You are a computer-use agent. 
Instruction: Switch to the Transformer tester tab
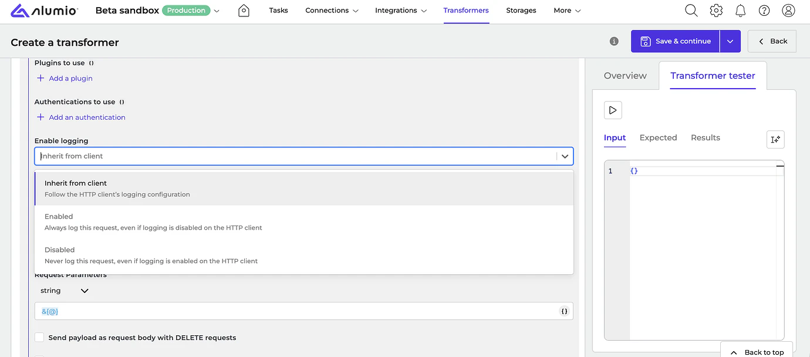coord(713,76)
